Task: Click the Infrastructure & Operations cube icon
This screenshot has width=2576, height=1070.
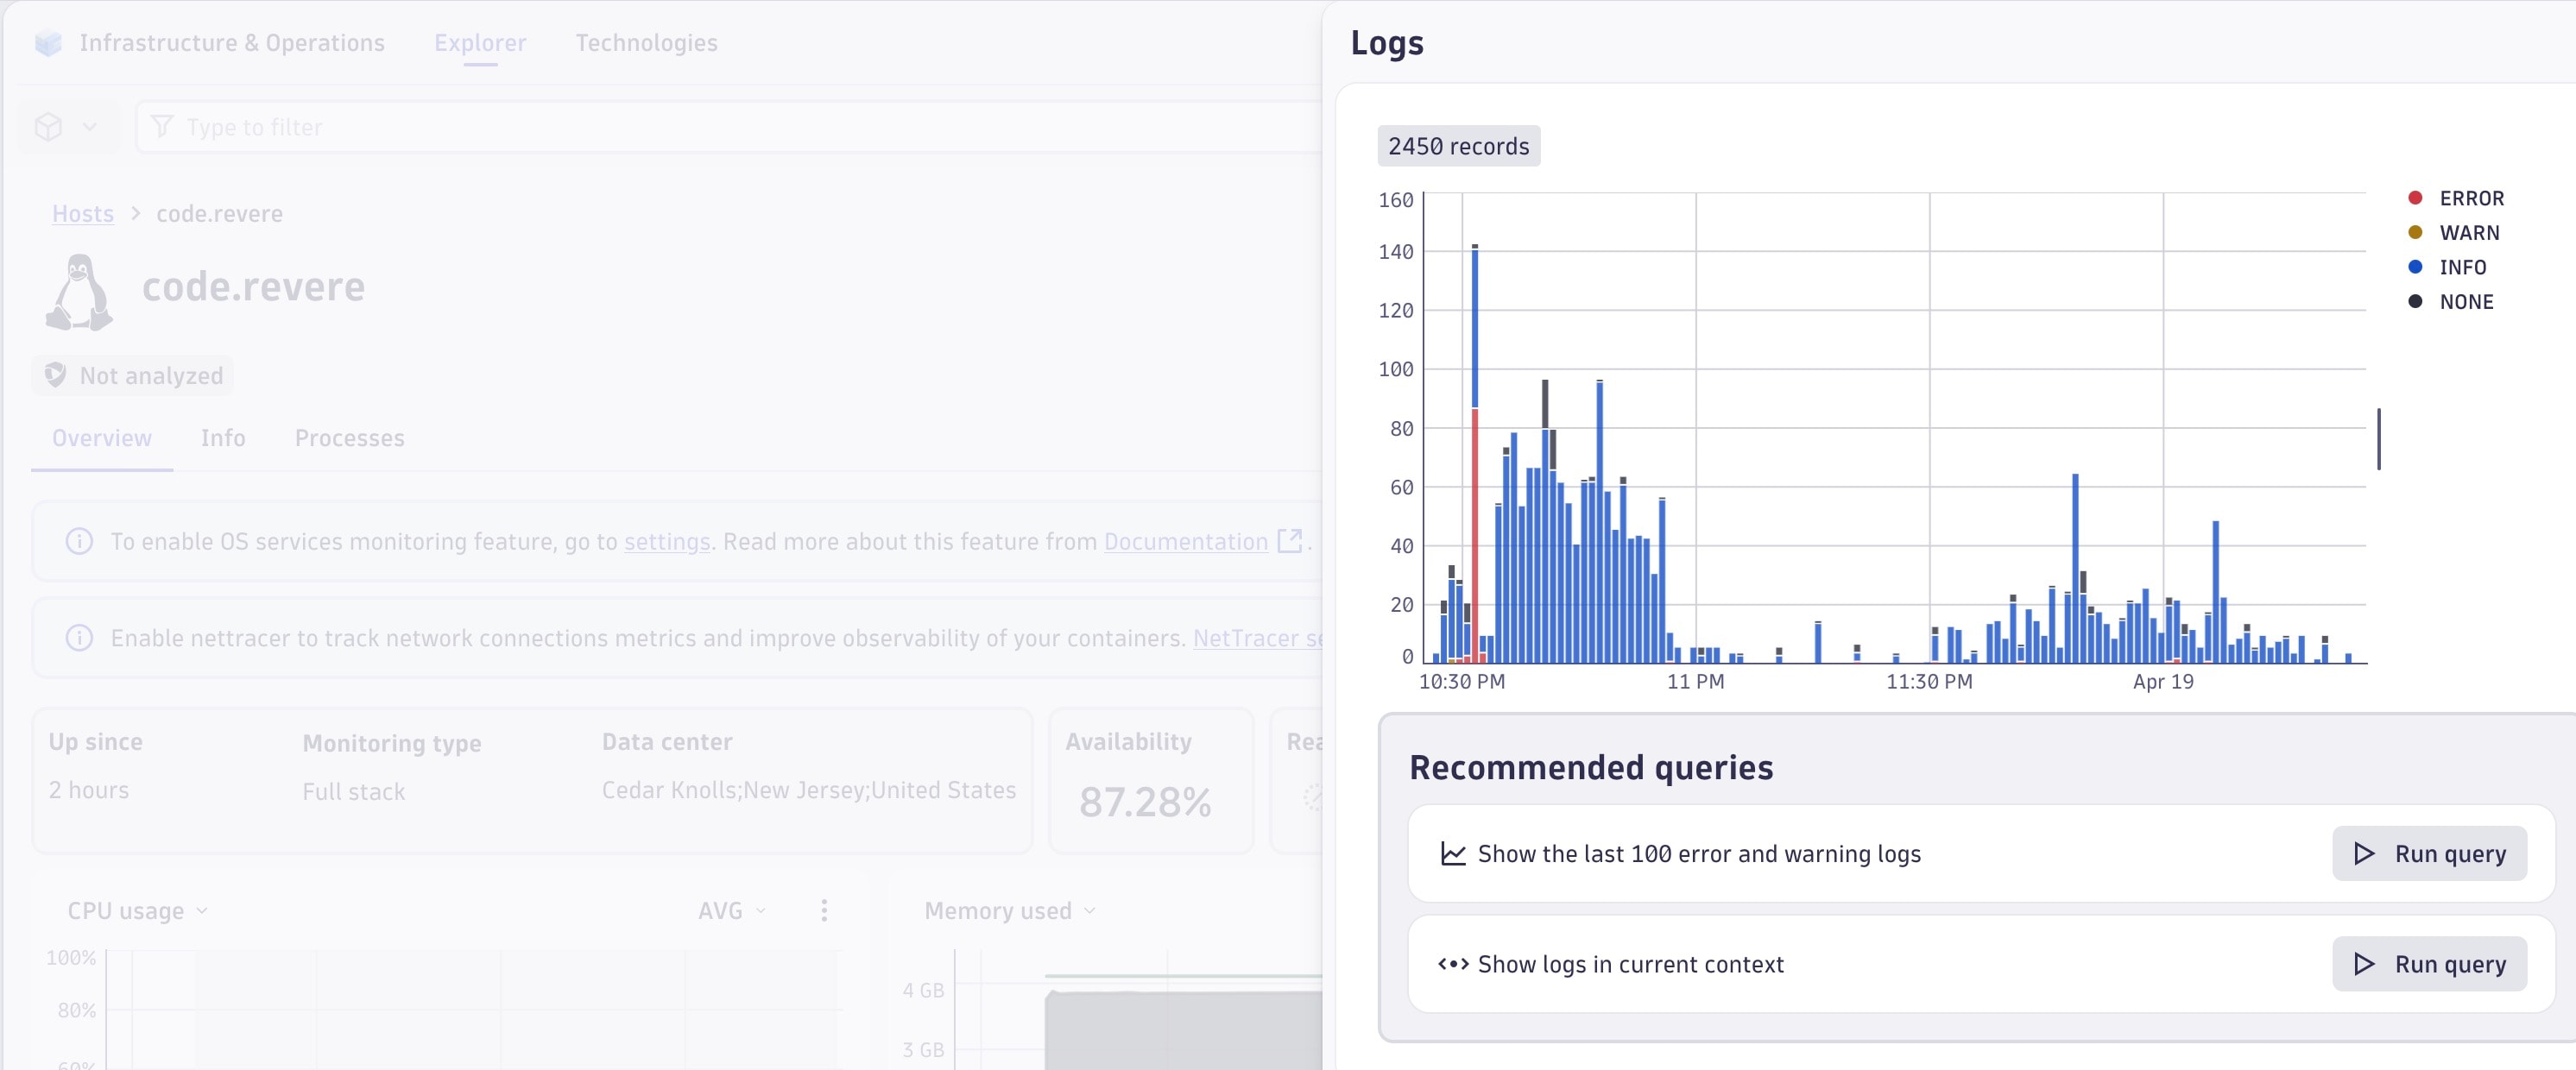Action: click(48, 43)
